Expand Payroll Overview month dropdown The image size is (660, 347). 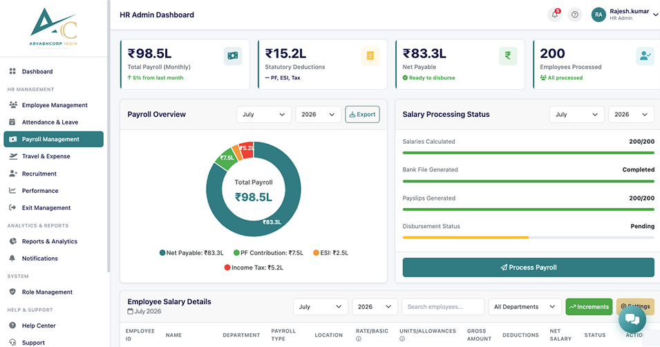coord(264,115)
